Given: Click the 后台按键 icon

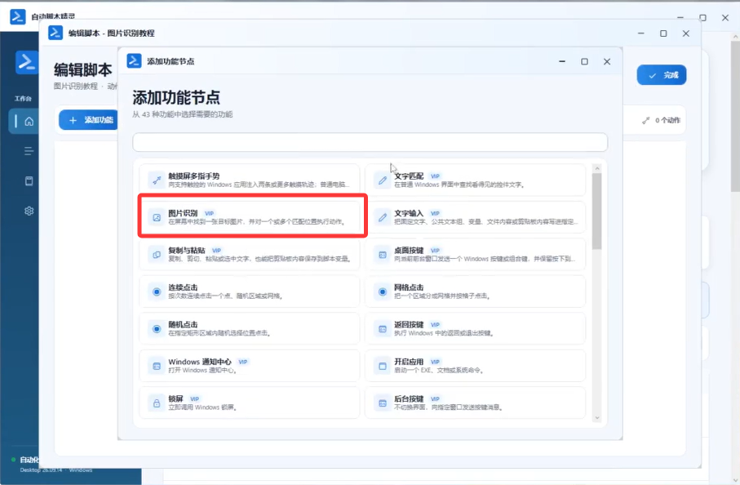Looking at the screenshot, I should 383,403.
